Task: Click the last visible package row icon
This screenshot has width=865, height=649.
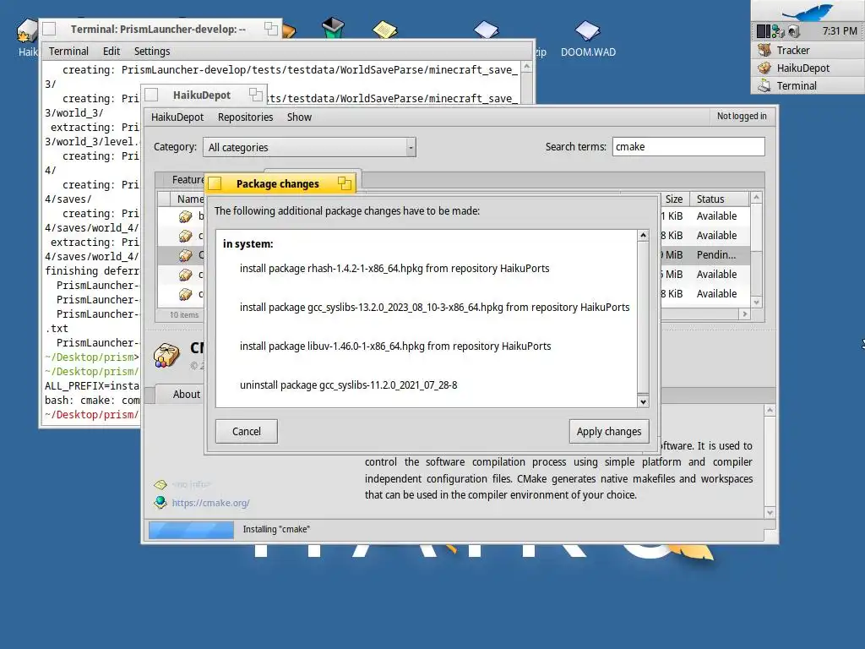Action: [x=185, y=294]
